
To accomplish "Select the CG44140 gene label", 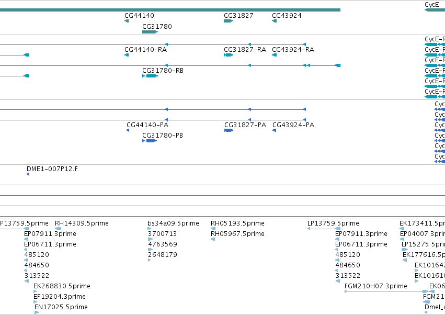I will coord(139,16).
